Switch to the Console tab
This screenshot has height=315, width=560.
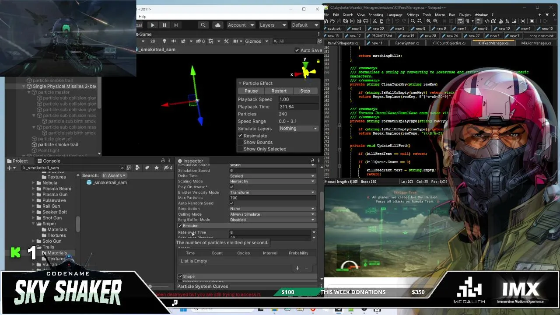tap(48, 161)
